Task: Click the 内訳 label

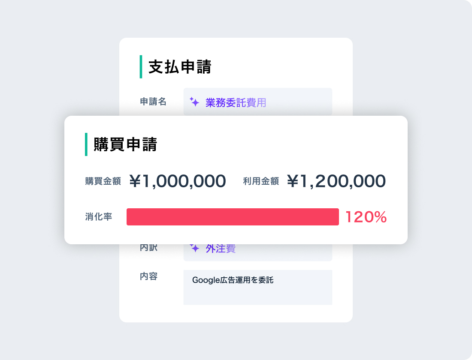Action: tap(149, 248)
